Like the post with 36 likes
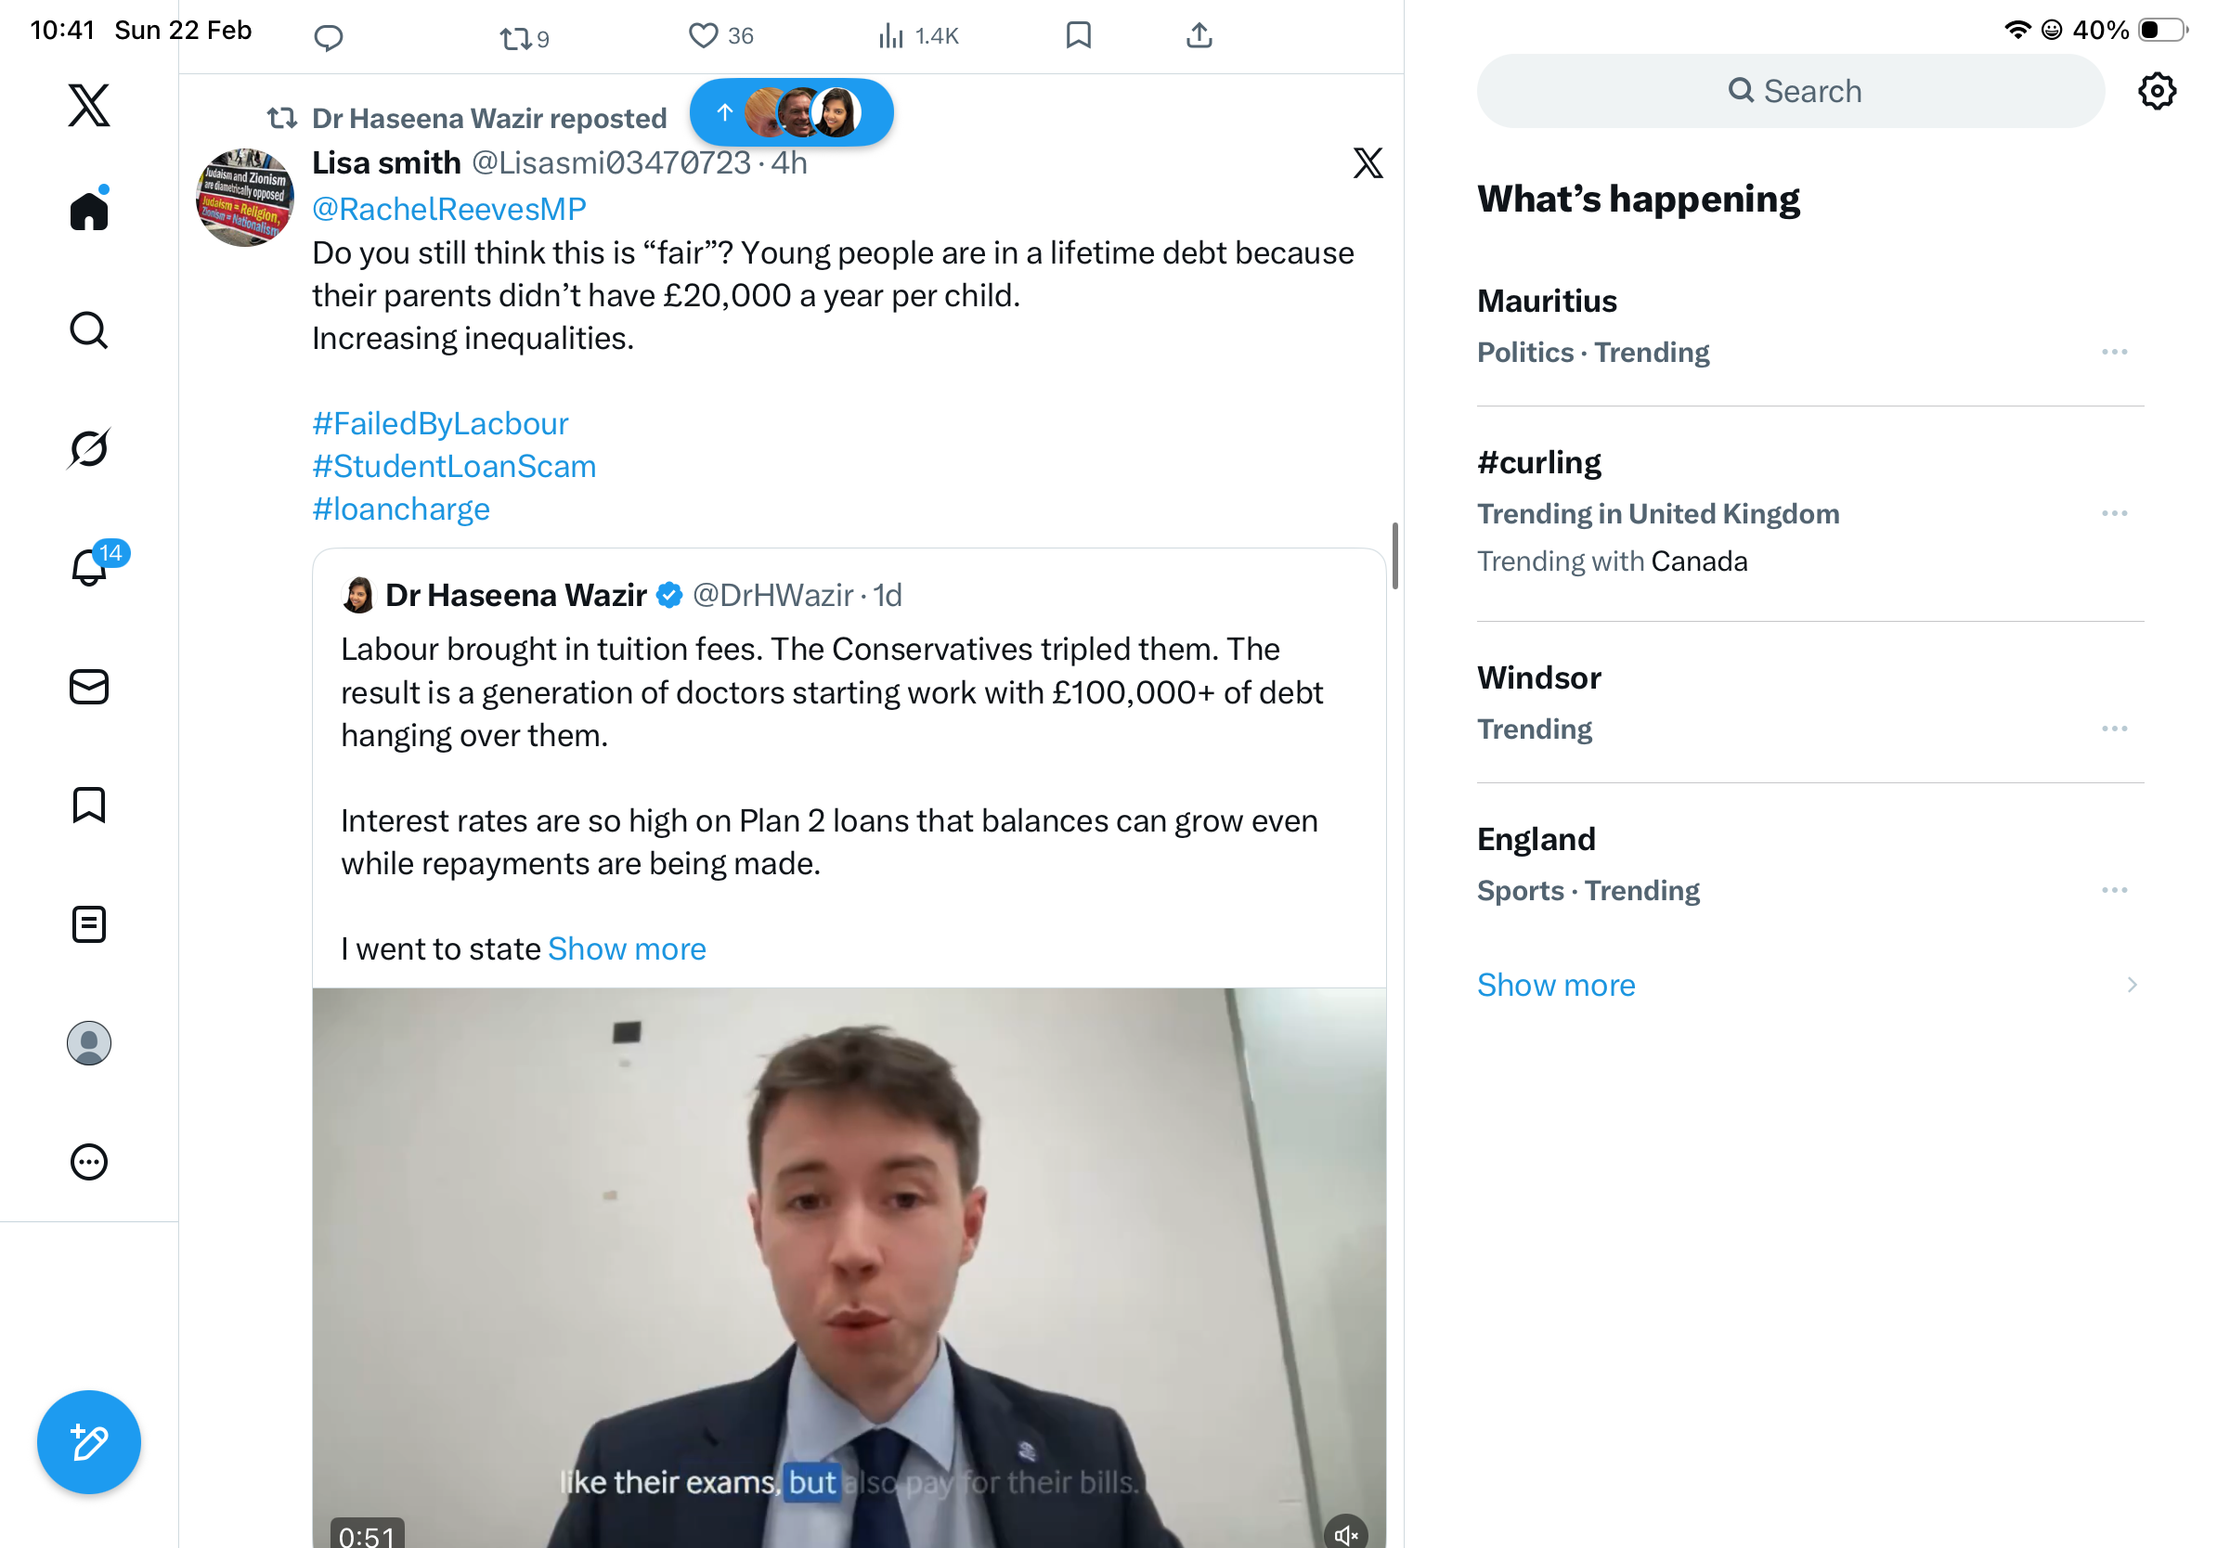Image resolution: width=2217 pixels, height=1548 pixels. pos(704,37)
